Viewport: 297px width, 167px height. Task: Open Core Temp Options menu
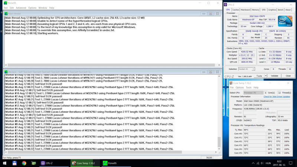point(239,88)
